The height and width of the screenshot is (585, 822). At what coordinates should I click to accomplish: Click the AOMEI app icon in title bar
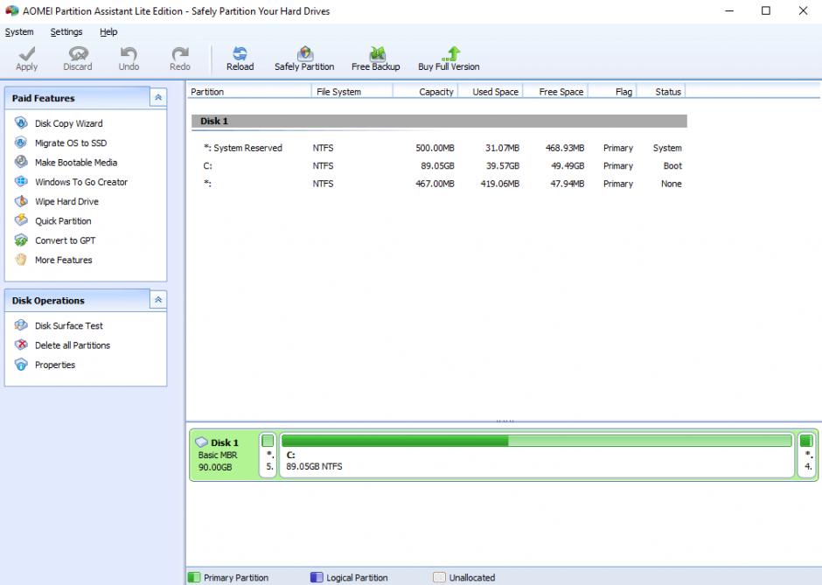point(11,10)
